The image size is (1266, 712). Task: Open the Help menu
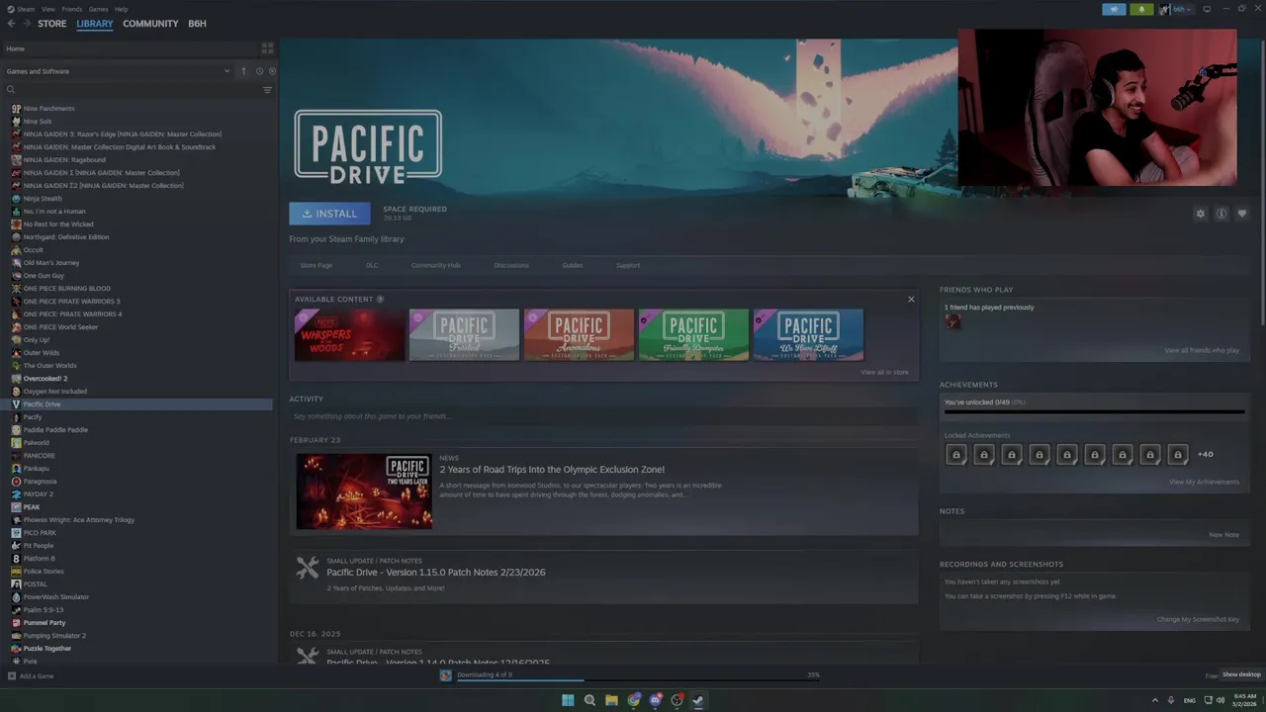[121, 9]
